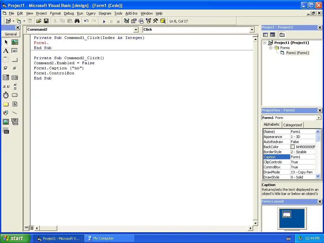Open the Form1 object dropdown in Properties
The image size is (324, 243).
click(x=319, y=118)
